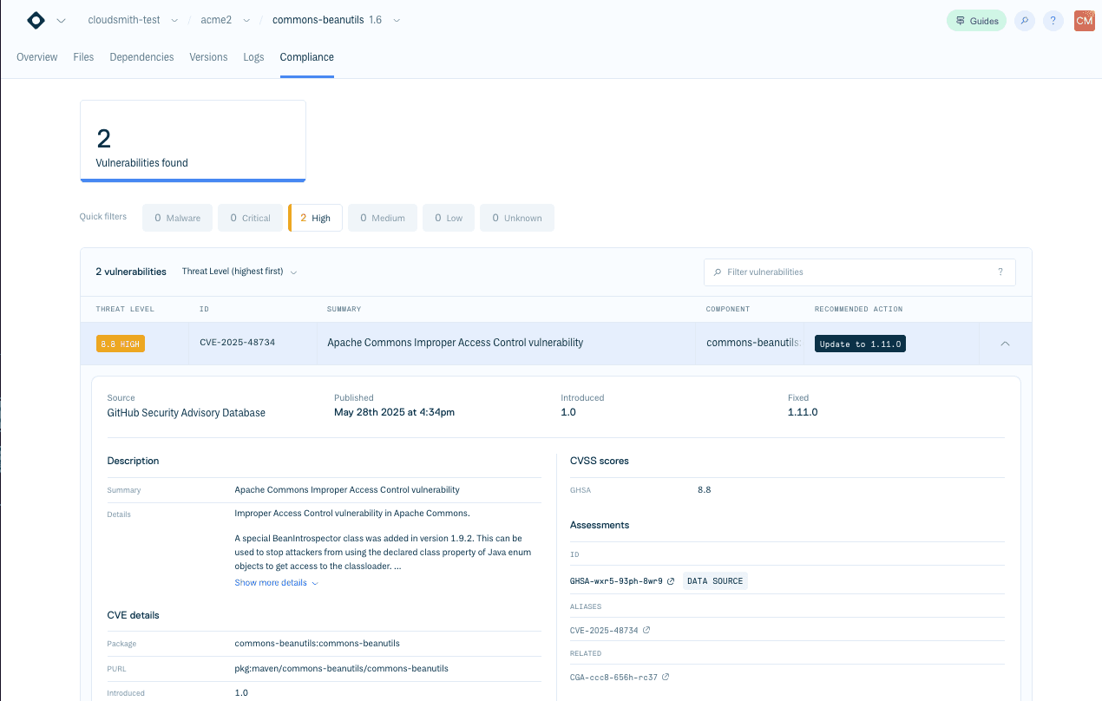Open the Guides button

[x=976, y=21]
